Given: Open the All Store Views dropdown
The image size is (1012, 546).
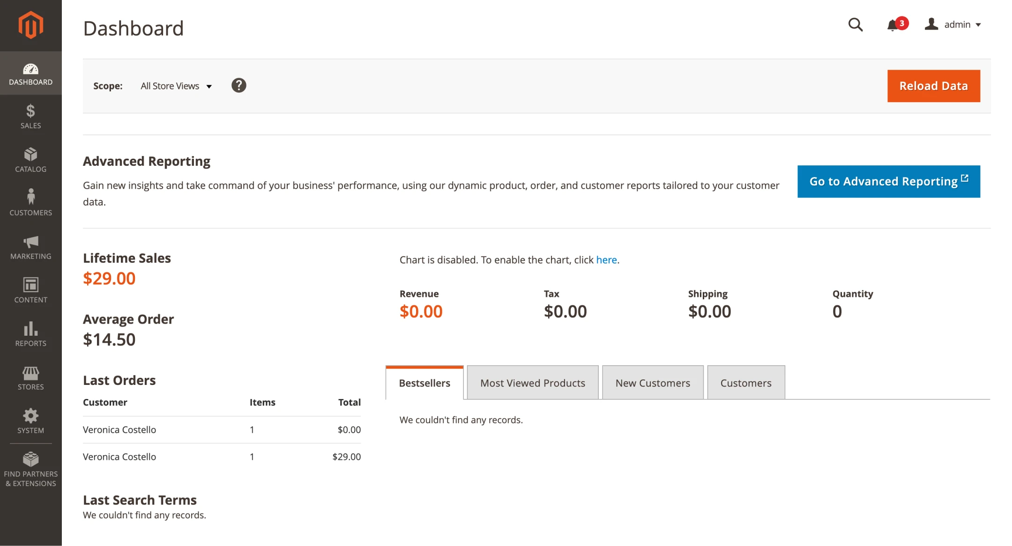Looking at the screenshot, I should tap(176, 86).
